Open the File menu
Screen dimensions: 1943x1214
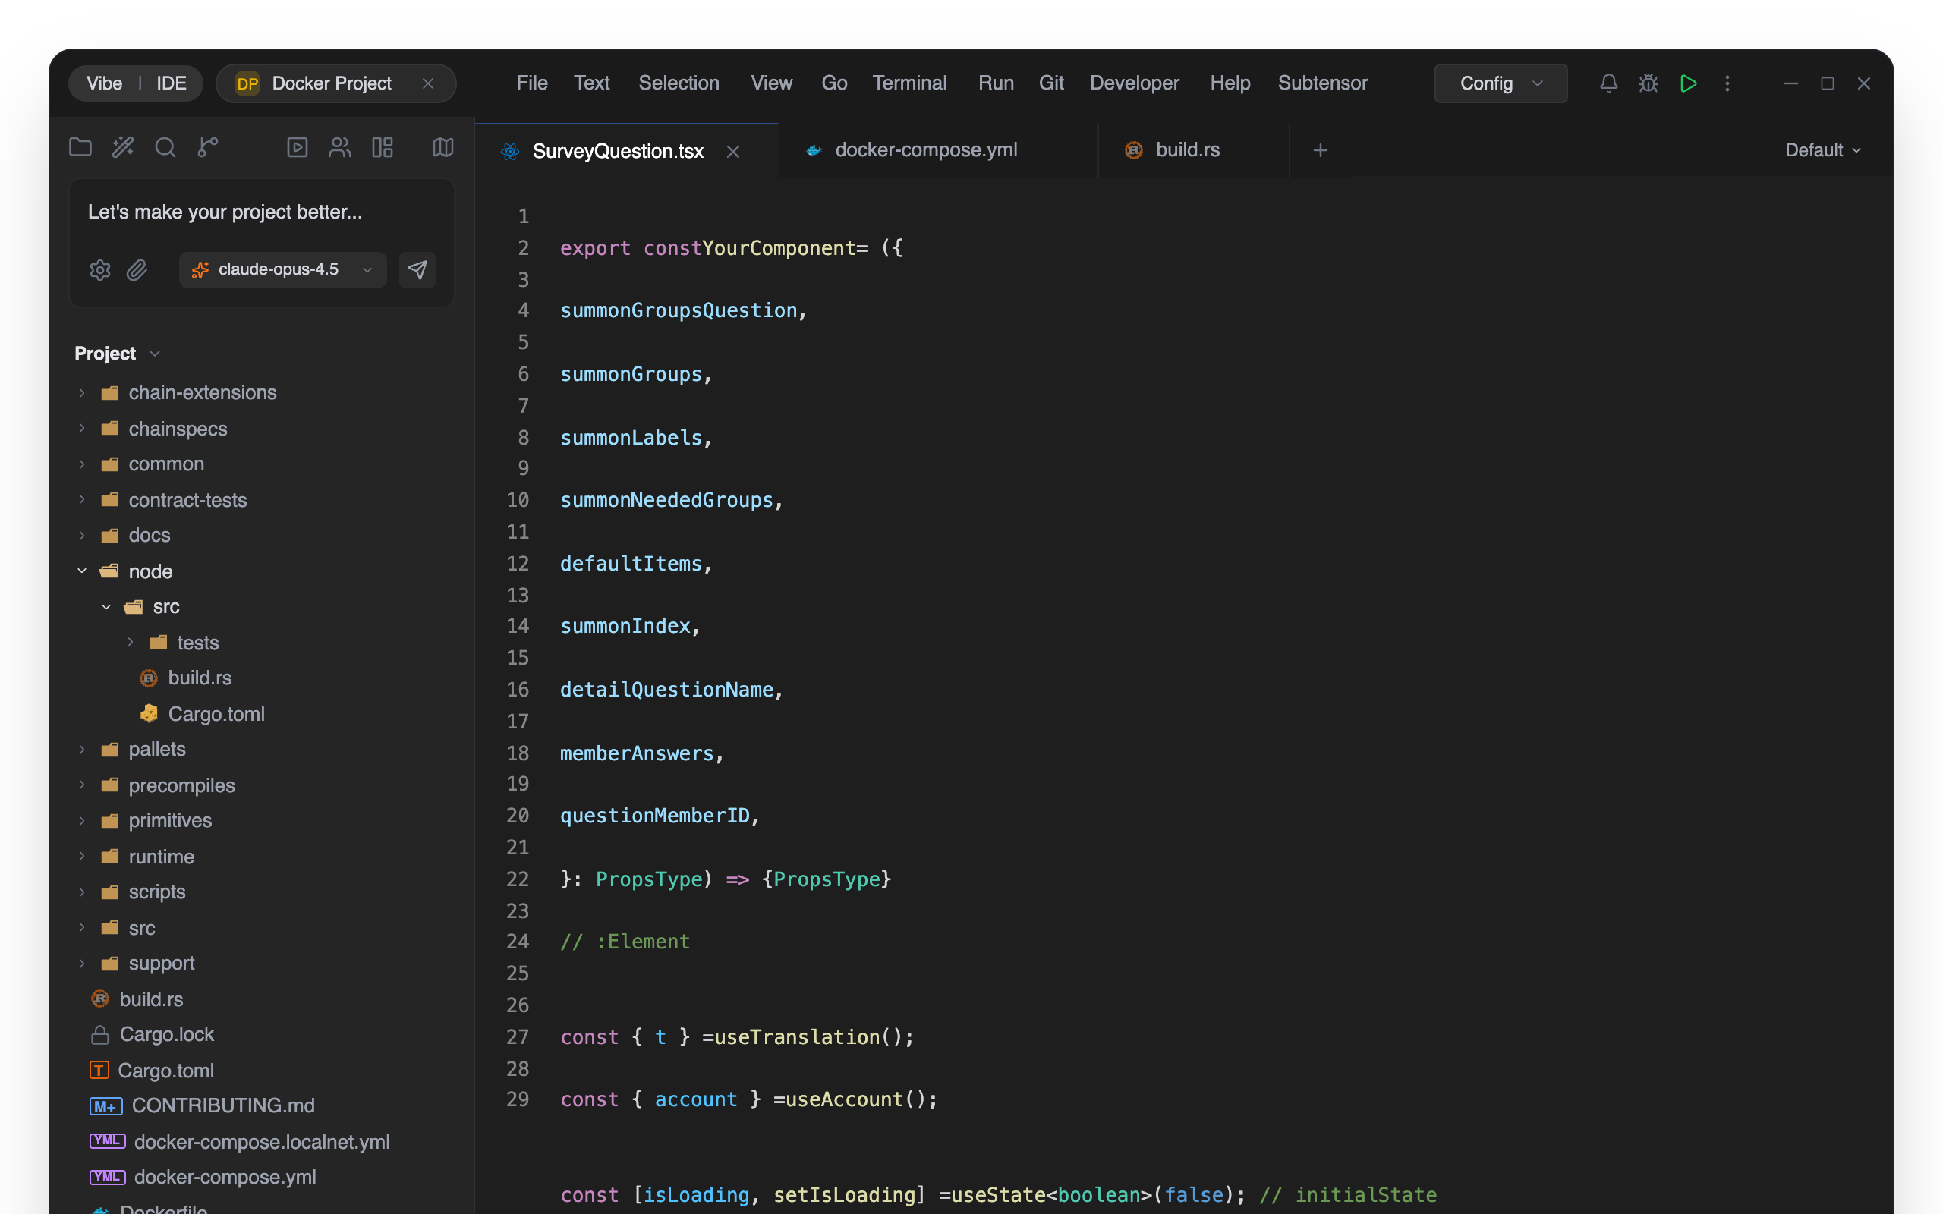click(531, 83)
